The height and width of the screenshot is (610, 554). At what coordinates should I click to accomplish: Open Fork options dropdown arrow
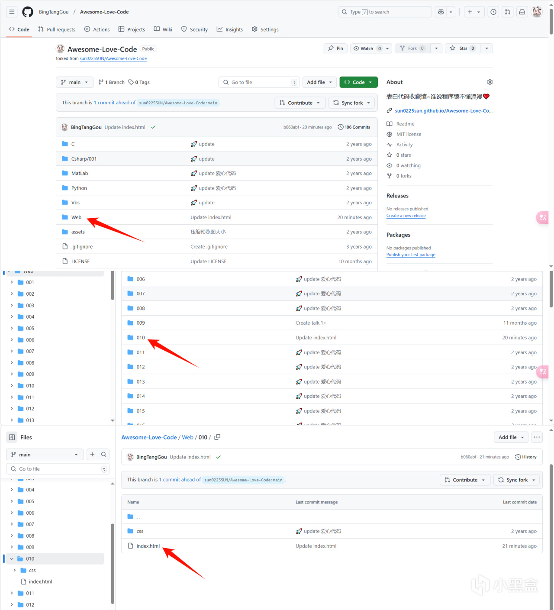point(436,48)
